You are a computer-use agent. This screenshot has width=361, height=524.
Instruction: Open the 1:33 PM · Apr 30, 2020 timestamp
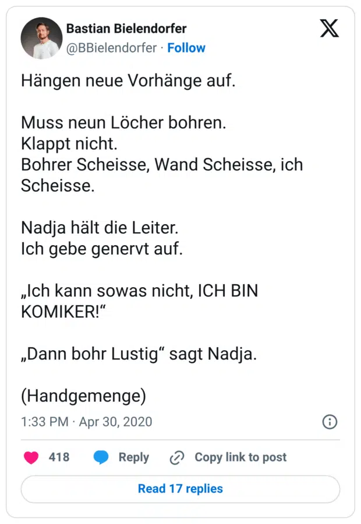[x=86, y=422]
